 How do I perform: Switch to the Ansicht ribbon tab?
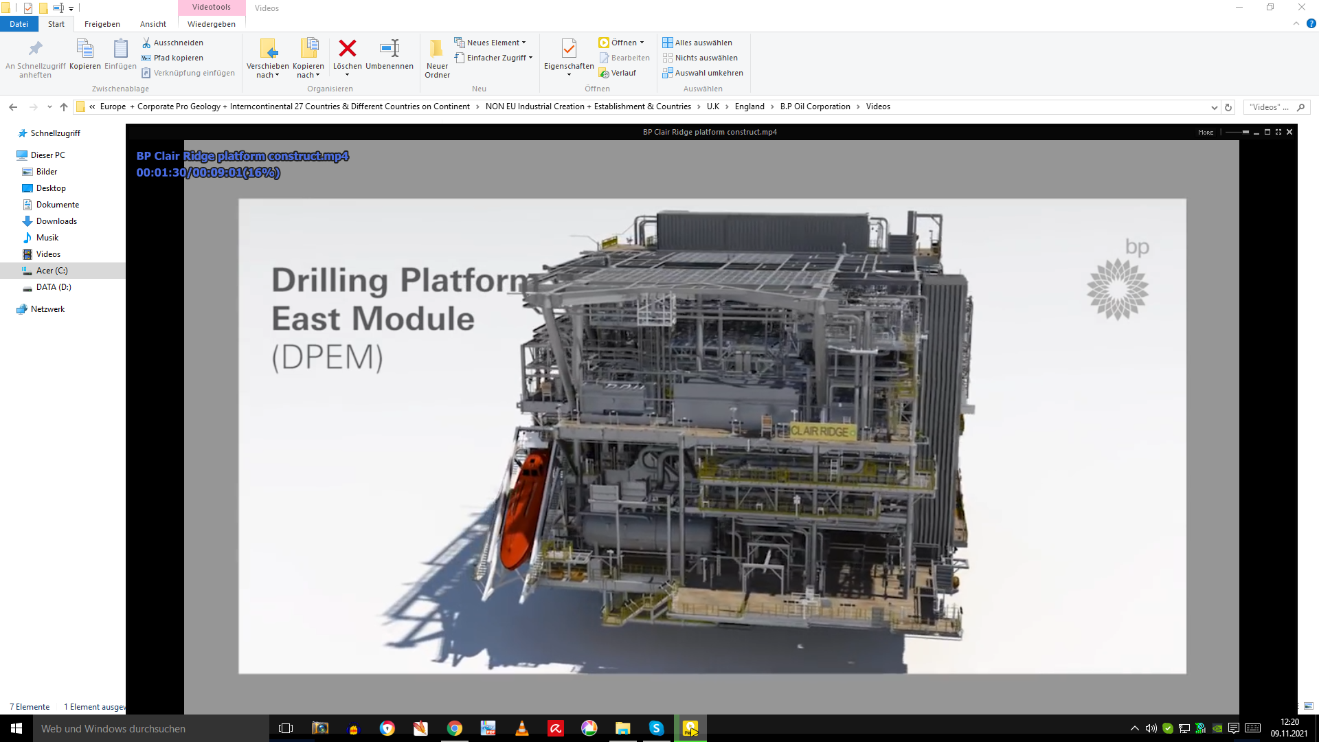(153, 24)
